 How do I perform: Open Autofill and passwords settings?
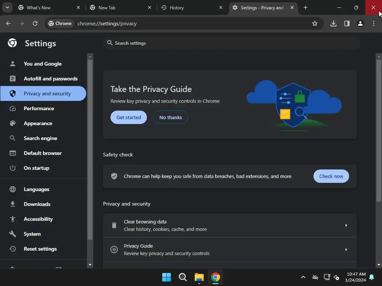click(x=51, y=79)
